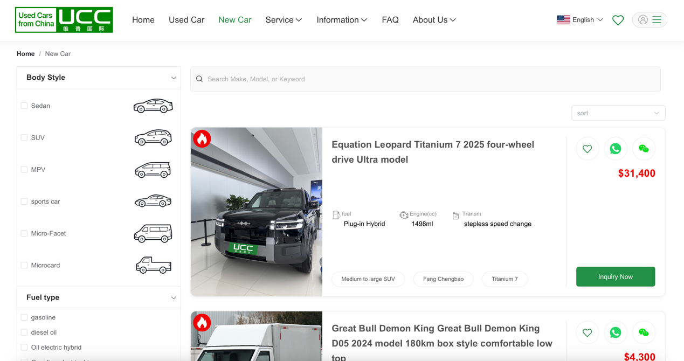The width and height of the screenshot is (684, 361).
Task: Click the Inquiry Now button
Action: point(615,277)
